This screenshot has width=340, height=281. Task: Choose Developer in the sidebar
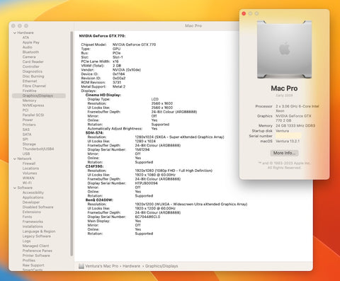pos(31,202)
